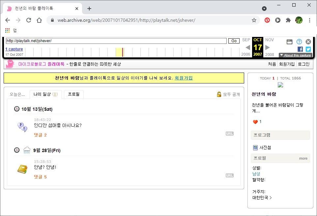Click the 남성 gender link
The height and width of the screenshot is (216, 317).
coord(256,174)
